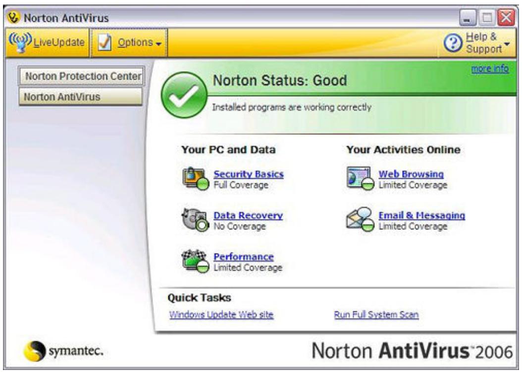Open the Performance link
This screenshot has width=522, height=372.
pyautogui.click(x=244, y=257)
